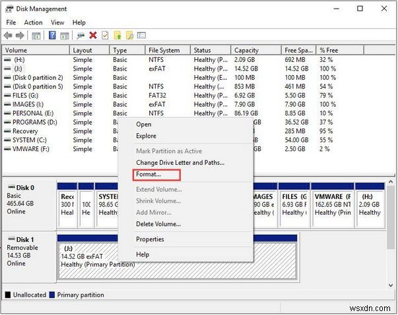Open the Action menu

tap(33, 22)
